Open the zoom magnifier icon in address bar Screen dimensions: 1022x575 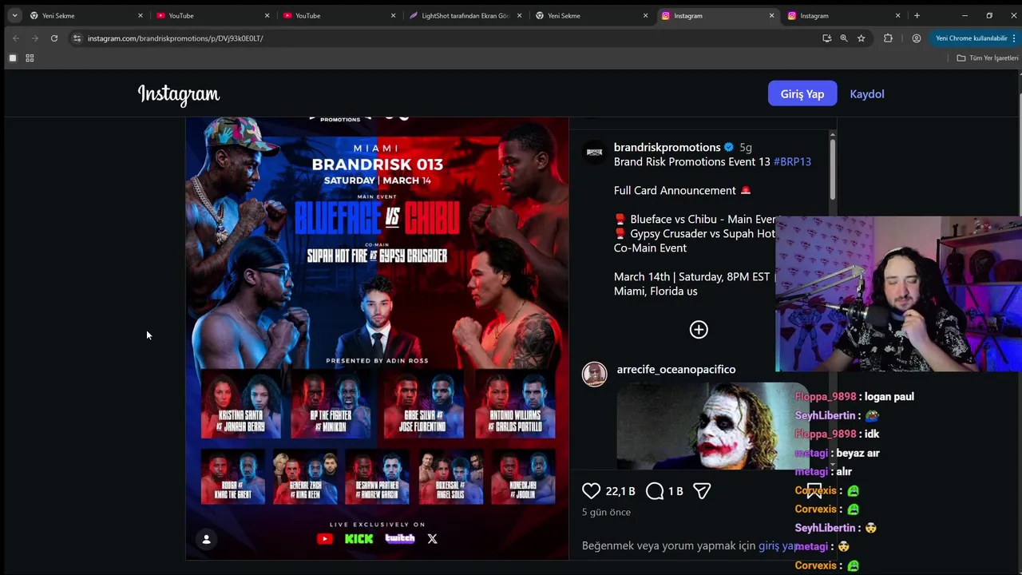tap(844, 38)
